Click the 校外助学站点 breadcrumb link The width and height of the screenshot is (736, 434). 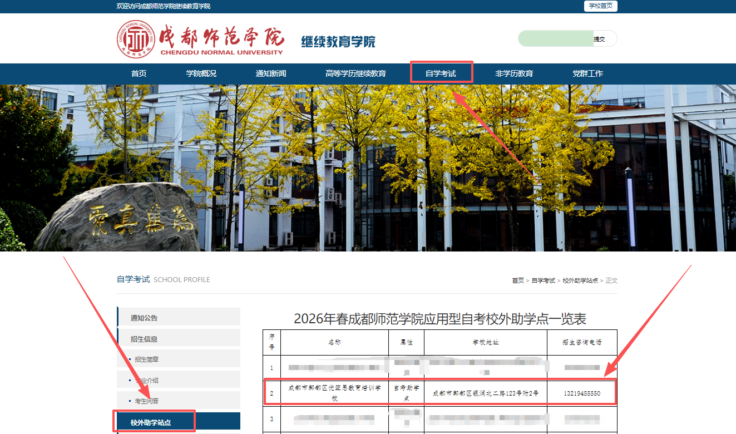pos(580,280)
